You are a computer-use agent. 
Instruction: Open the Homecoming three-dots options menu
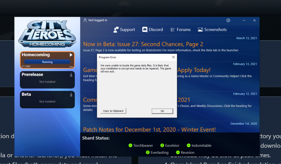pos(71,67)
